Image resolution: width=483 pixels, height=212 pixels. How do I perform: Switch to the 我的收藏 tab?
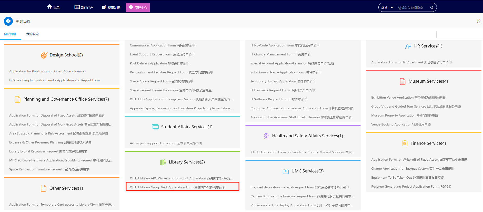(x=33, y=34)
